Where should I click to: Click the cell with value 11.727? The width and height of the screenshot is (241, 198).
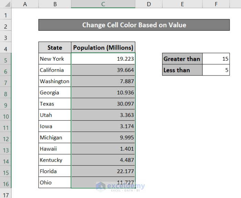click(103, 182)
